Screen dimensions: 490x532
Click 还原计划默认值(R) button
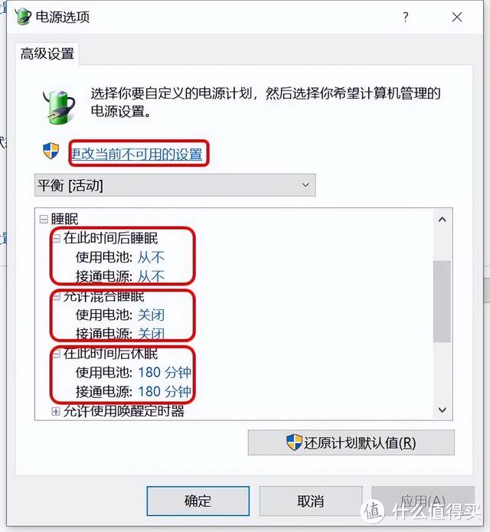tap(351, 442)
